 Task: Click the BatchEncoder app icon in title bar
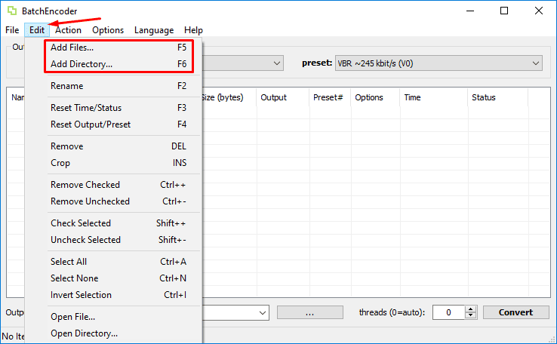(12, 11)
